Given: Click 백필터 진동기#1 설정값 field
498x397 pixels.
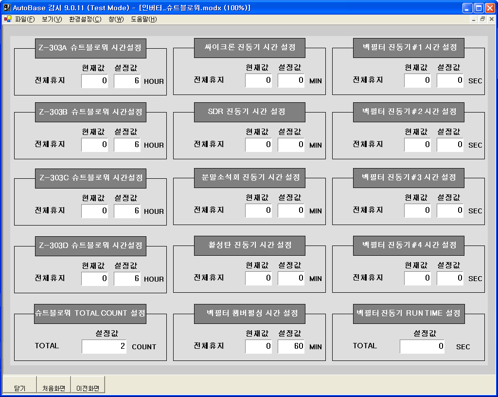Looking at the screenshot, I should [450, 81].
